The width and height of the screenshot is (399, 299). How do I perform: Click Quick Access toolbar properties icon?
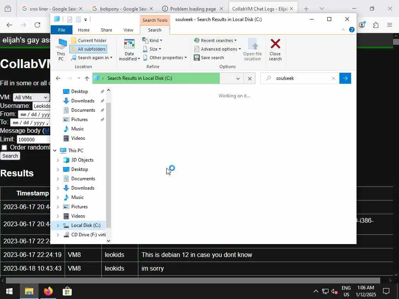click(70, 19)
